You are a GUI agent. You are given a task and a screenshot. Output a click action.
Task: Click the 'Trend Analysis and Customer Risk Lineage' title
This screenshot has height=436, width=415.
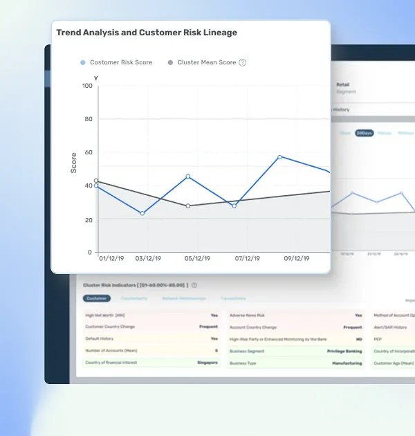click(147, 33)
